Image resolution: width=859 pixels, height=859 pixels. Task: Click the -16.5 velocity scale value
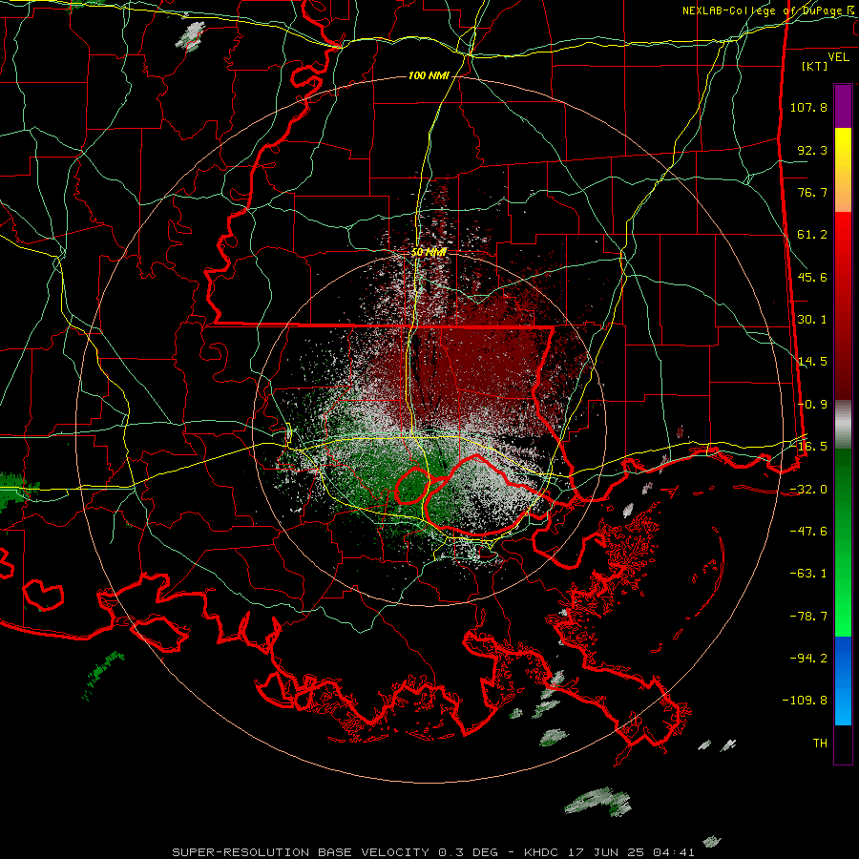coord(808,447)
